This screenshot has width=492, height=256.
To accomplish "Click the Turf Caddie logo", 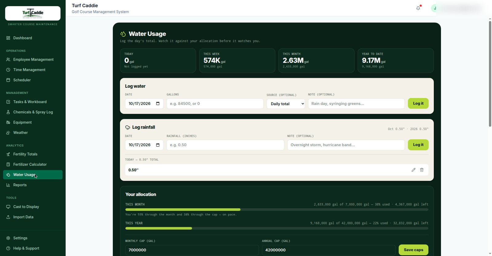I will click(x=33, y=13).
